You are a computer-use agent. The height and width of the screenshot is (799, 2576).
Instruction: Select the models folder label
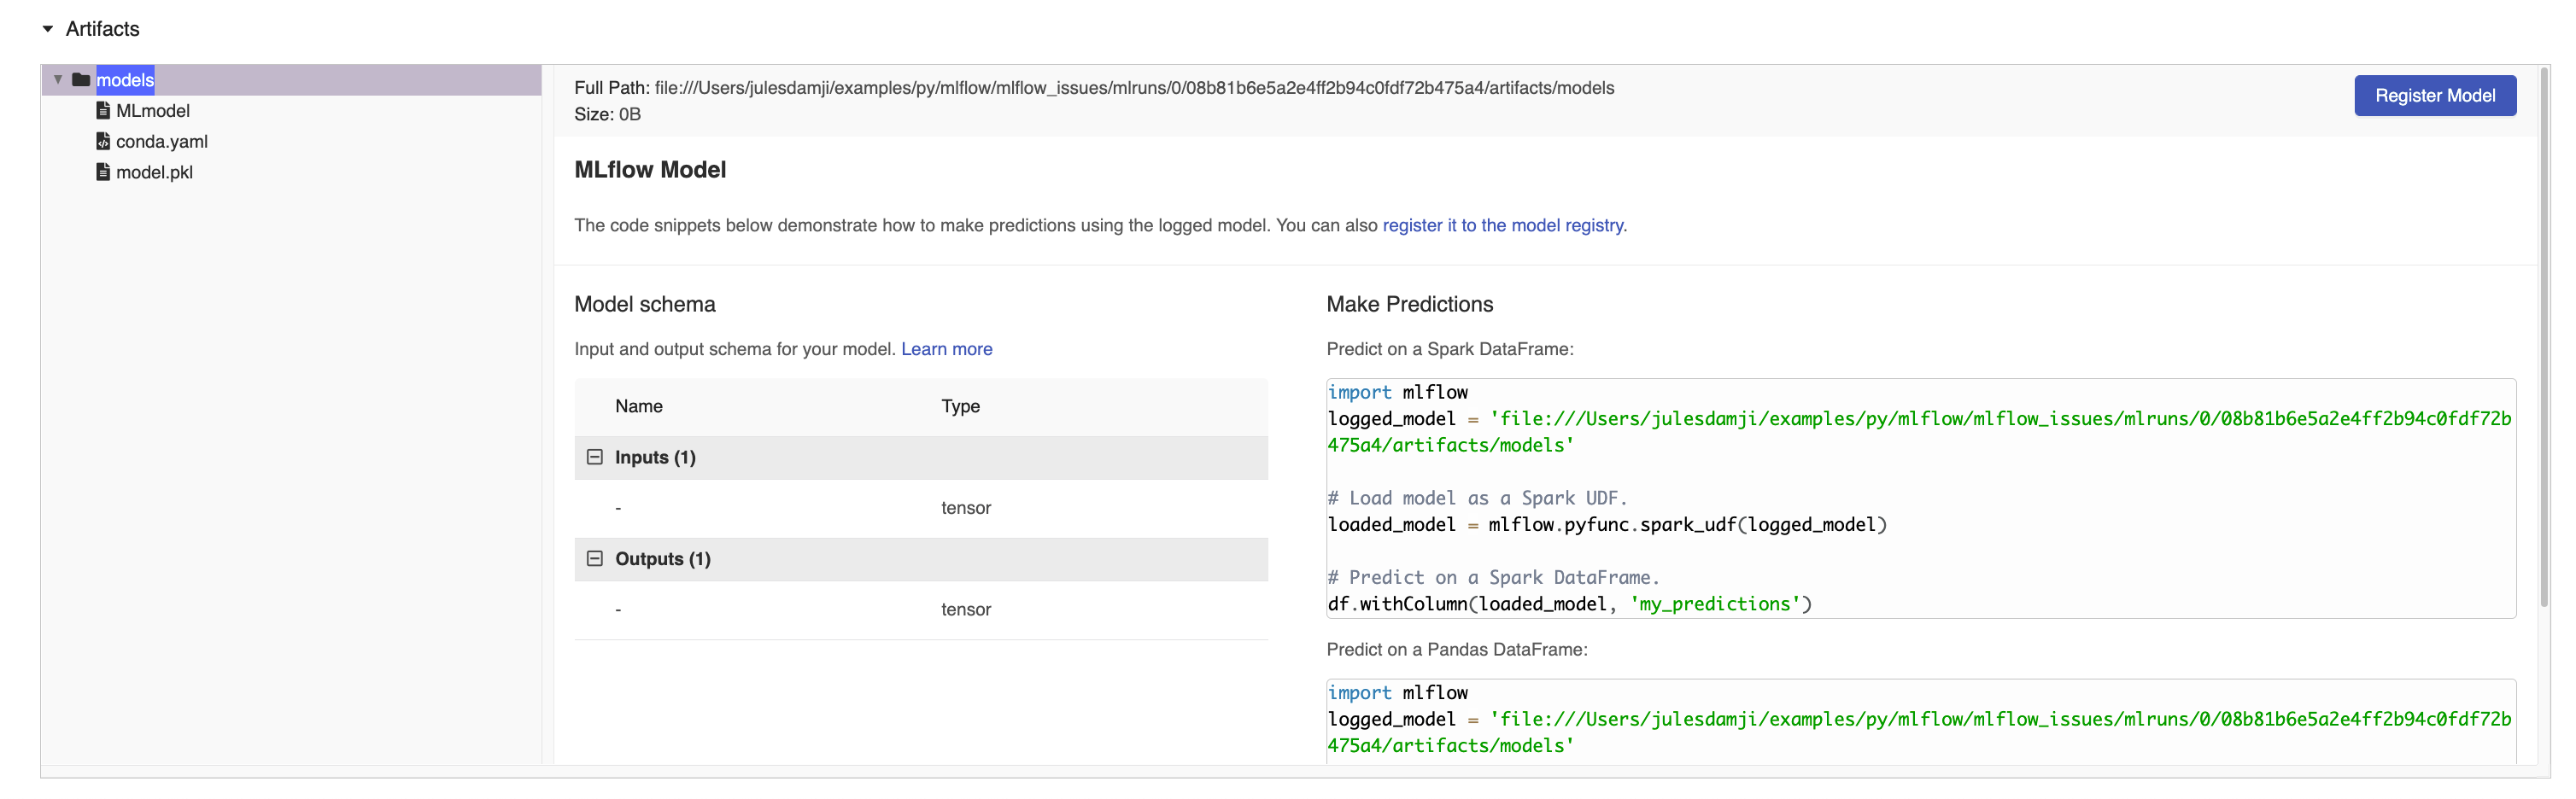(x=125, y=80)
